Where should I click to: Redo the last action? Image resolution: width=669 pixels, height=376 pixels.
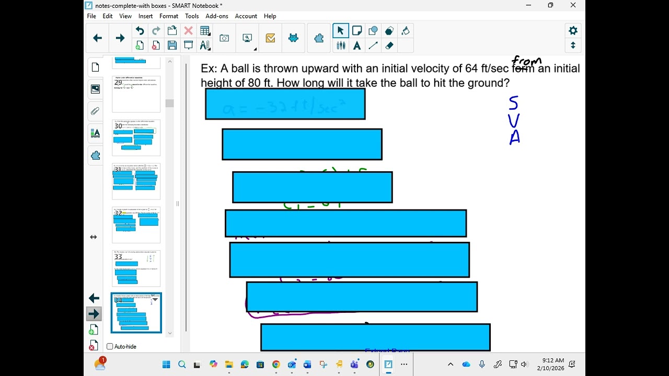coord(156,31)
